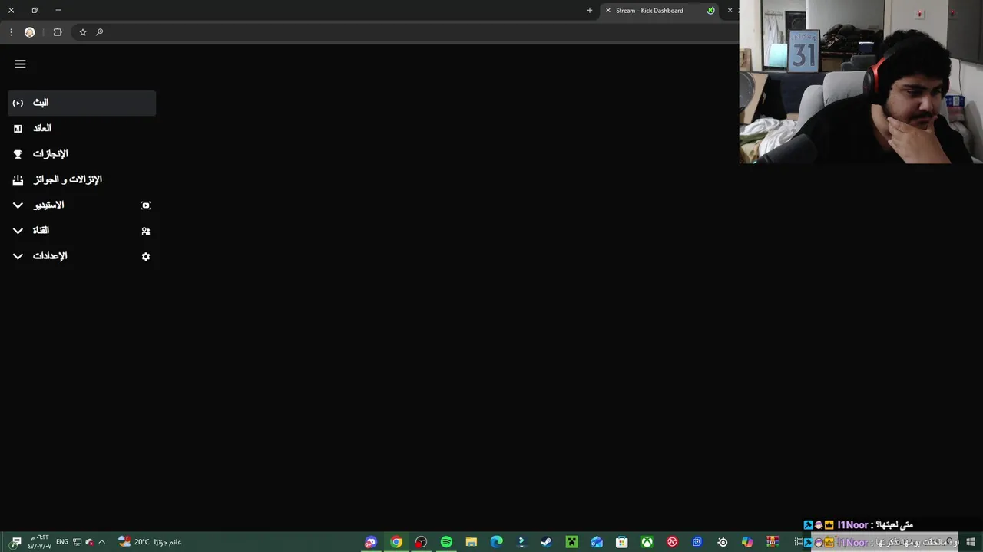Open Chrome's three-dot menu
This screenshot has height=552, width=983.
(x=11, y=32)
